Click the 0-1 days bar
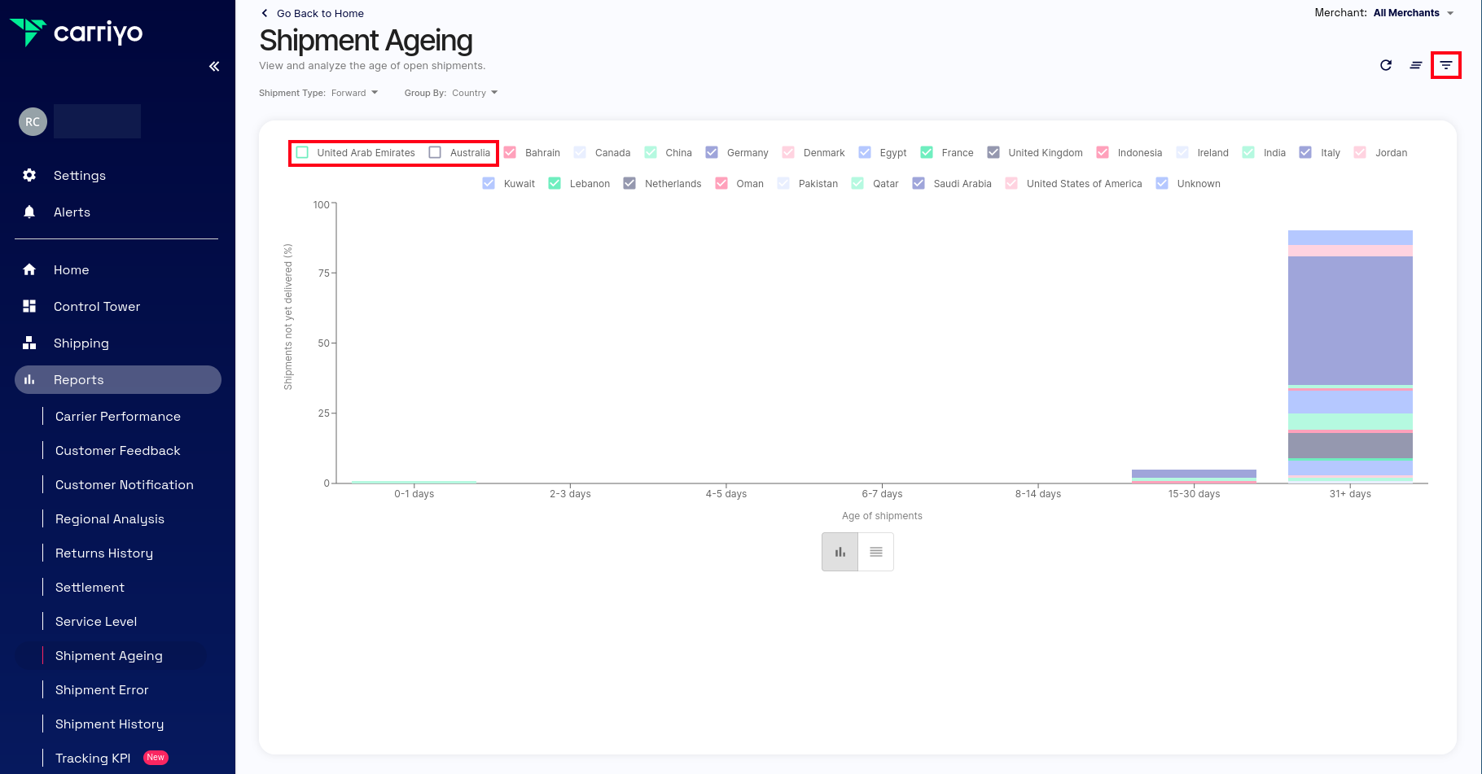Screen dimensions: 1482x774 tap(414, 482)
